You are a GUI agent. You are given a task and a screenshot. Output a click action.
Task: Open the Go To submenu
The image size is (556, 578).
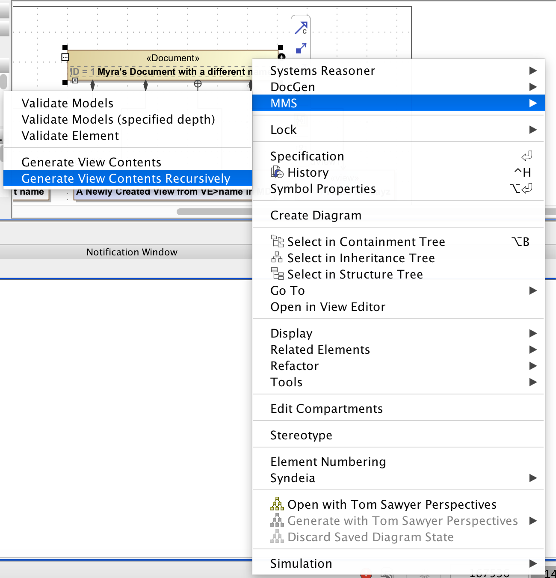click(x=398, y=290)
